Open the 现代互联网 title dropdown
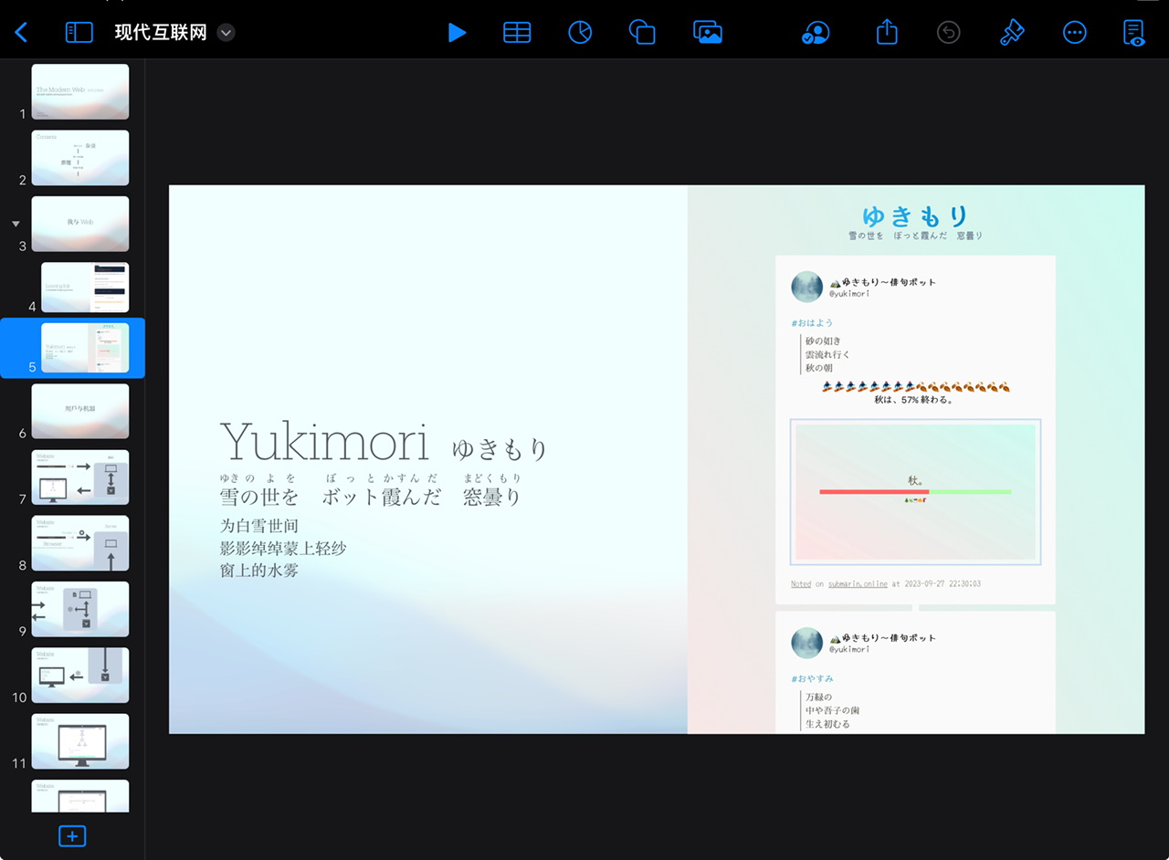1169x860 pixels. coord(226,33)
